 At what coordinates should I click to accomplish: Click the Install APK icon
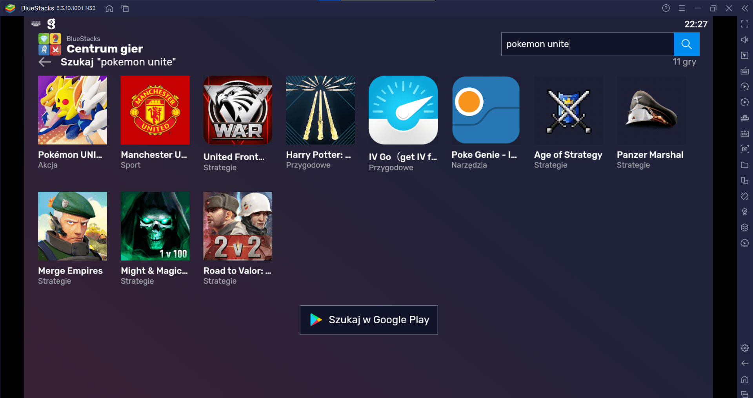(x=744, y=133)
